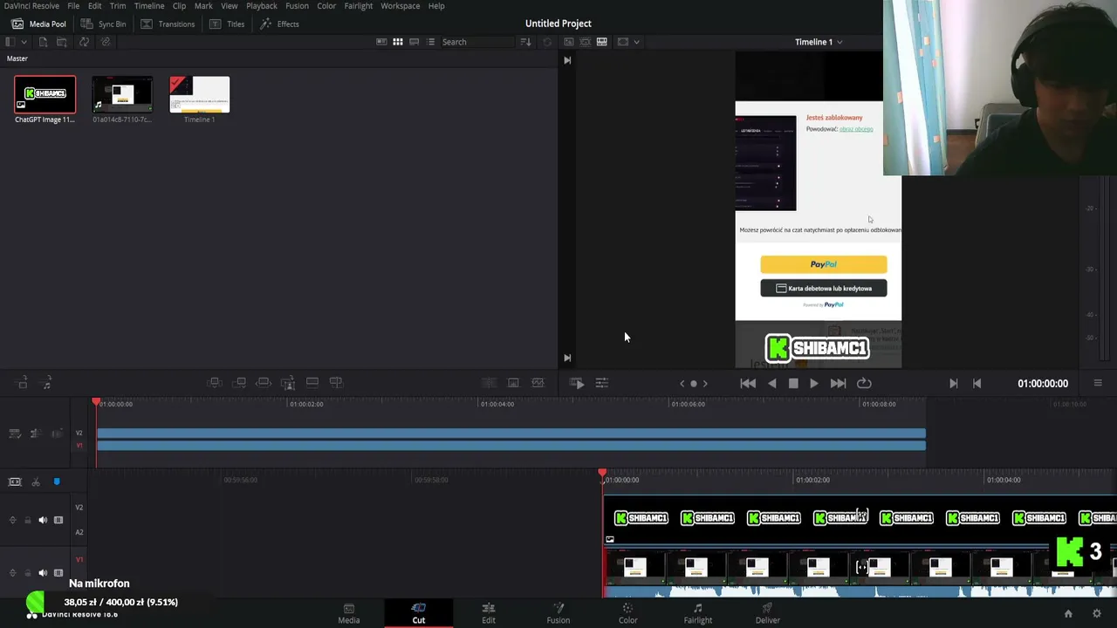Switch to the Media page
Image resolution: width=1117 pixels, height=628 pixels.
[x=349, y=613]
